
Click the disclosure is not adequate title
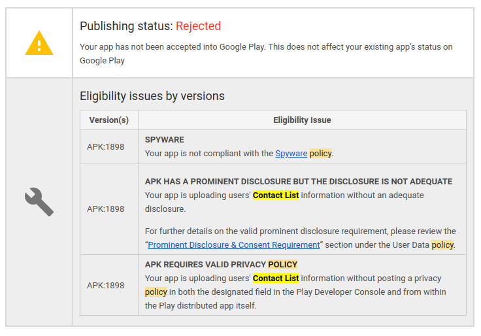298,182
